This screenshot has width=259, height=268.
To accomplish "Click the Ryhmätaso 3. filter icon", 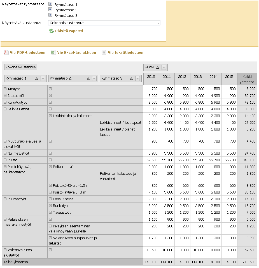I will (x=137, y=79).
